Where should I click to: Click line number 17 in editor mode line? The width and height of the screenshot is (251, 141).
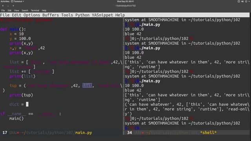click(x=5, y=133)
